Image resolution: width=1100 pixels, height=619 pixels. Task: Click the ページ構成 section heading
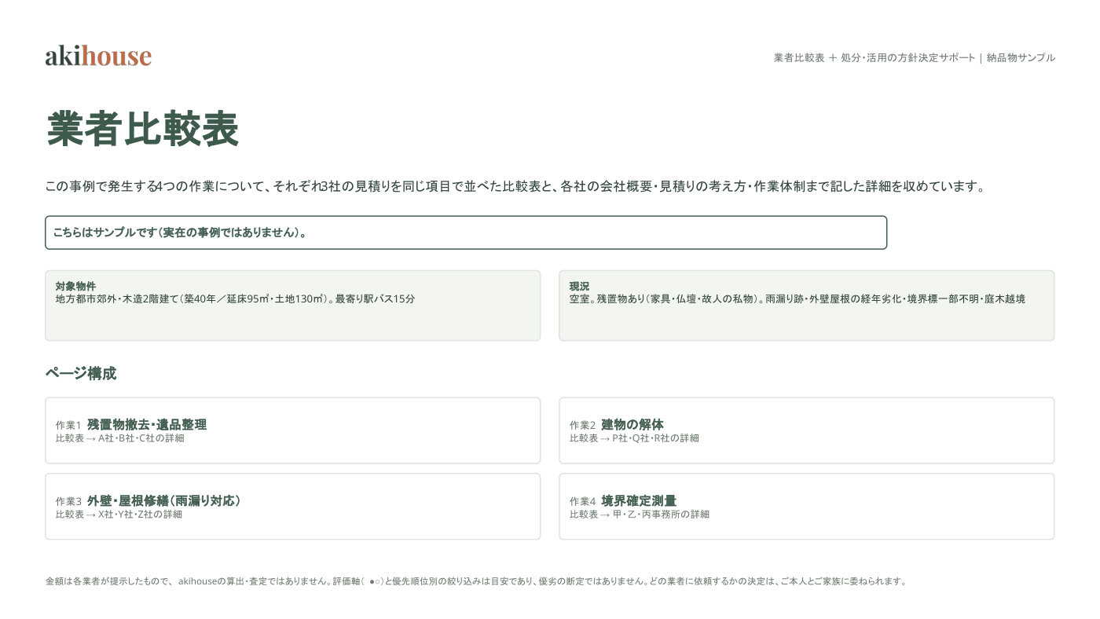coord(81,373)
